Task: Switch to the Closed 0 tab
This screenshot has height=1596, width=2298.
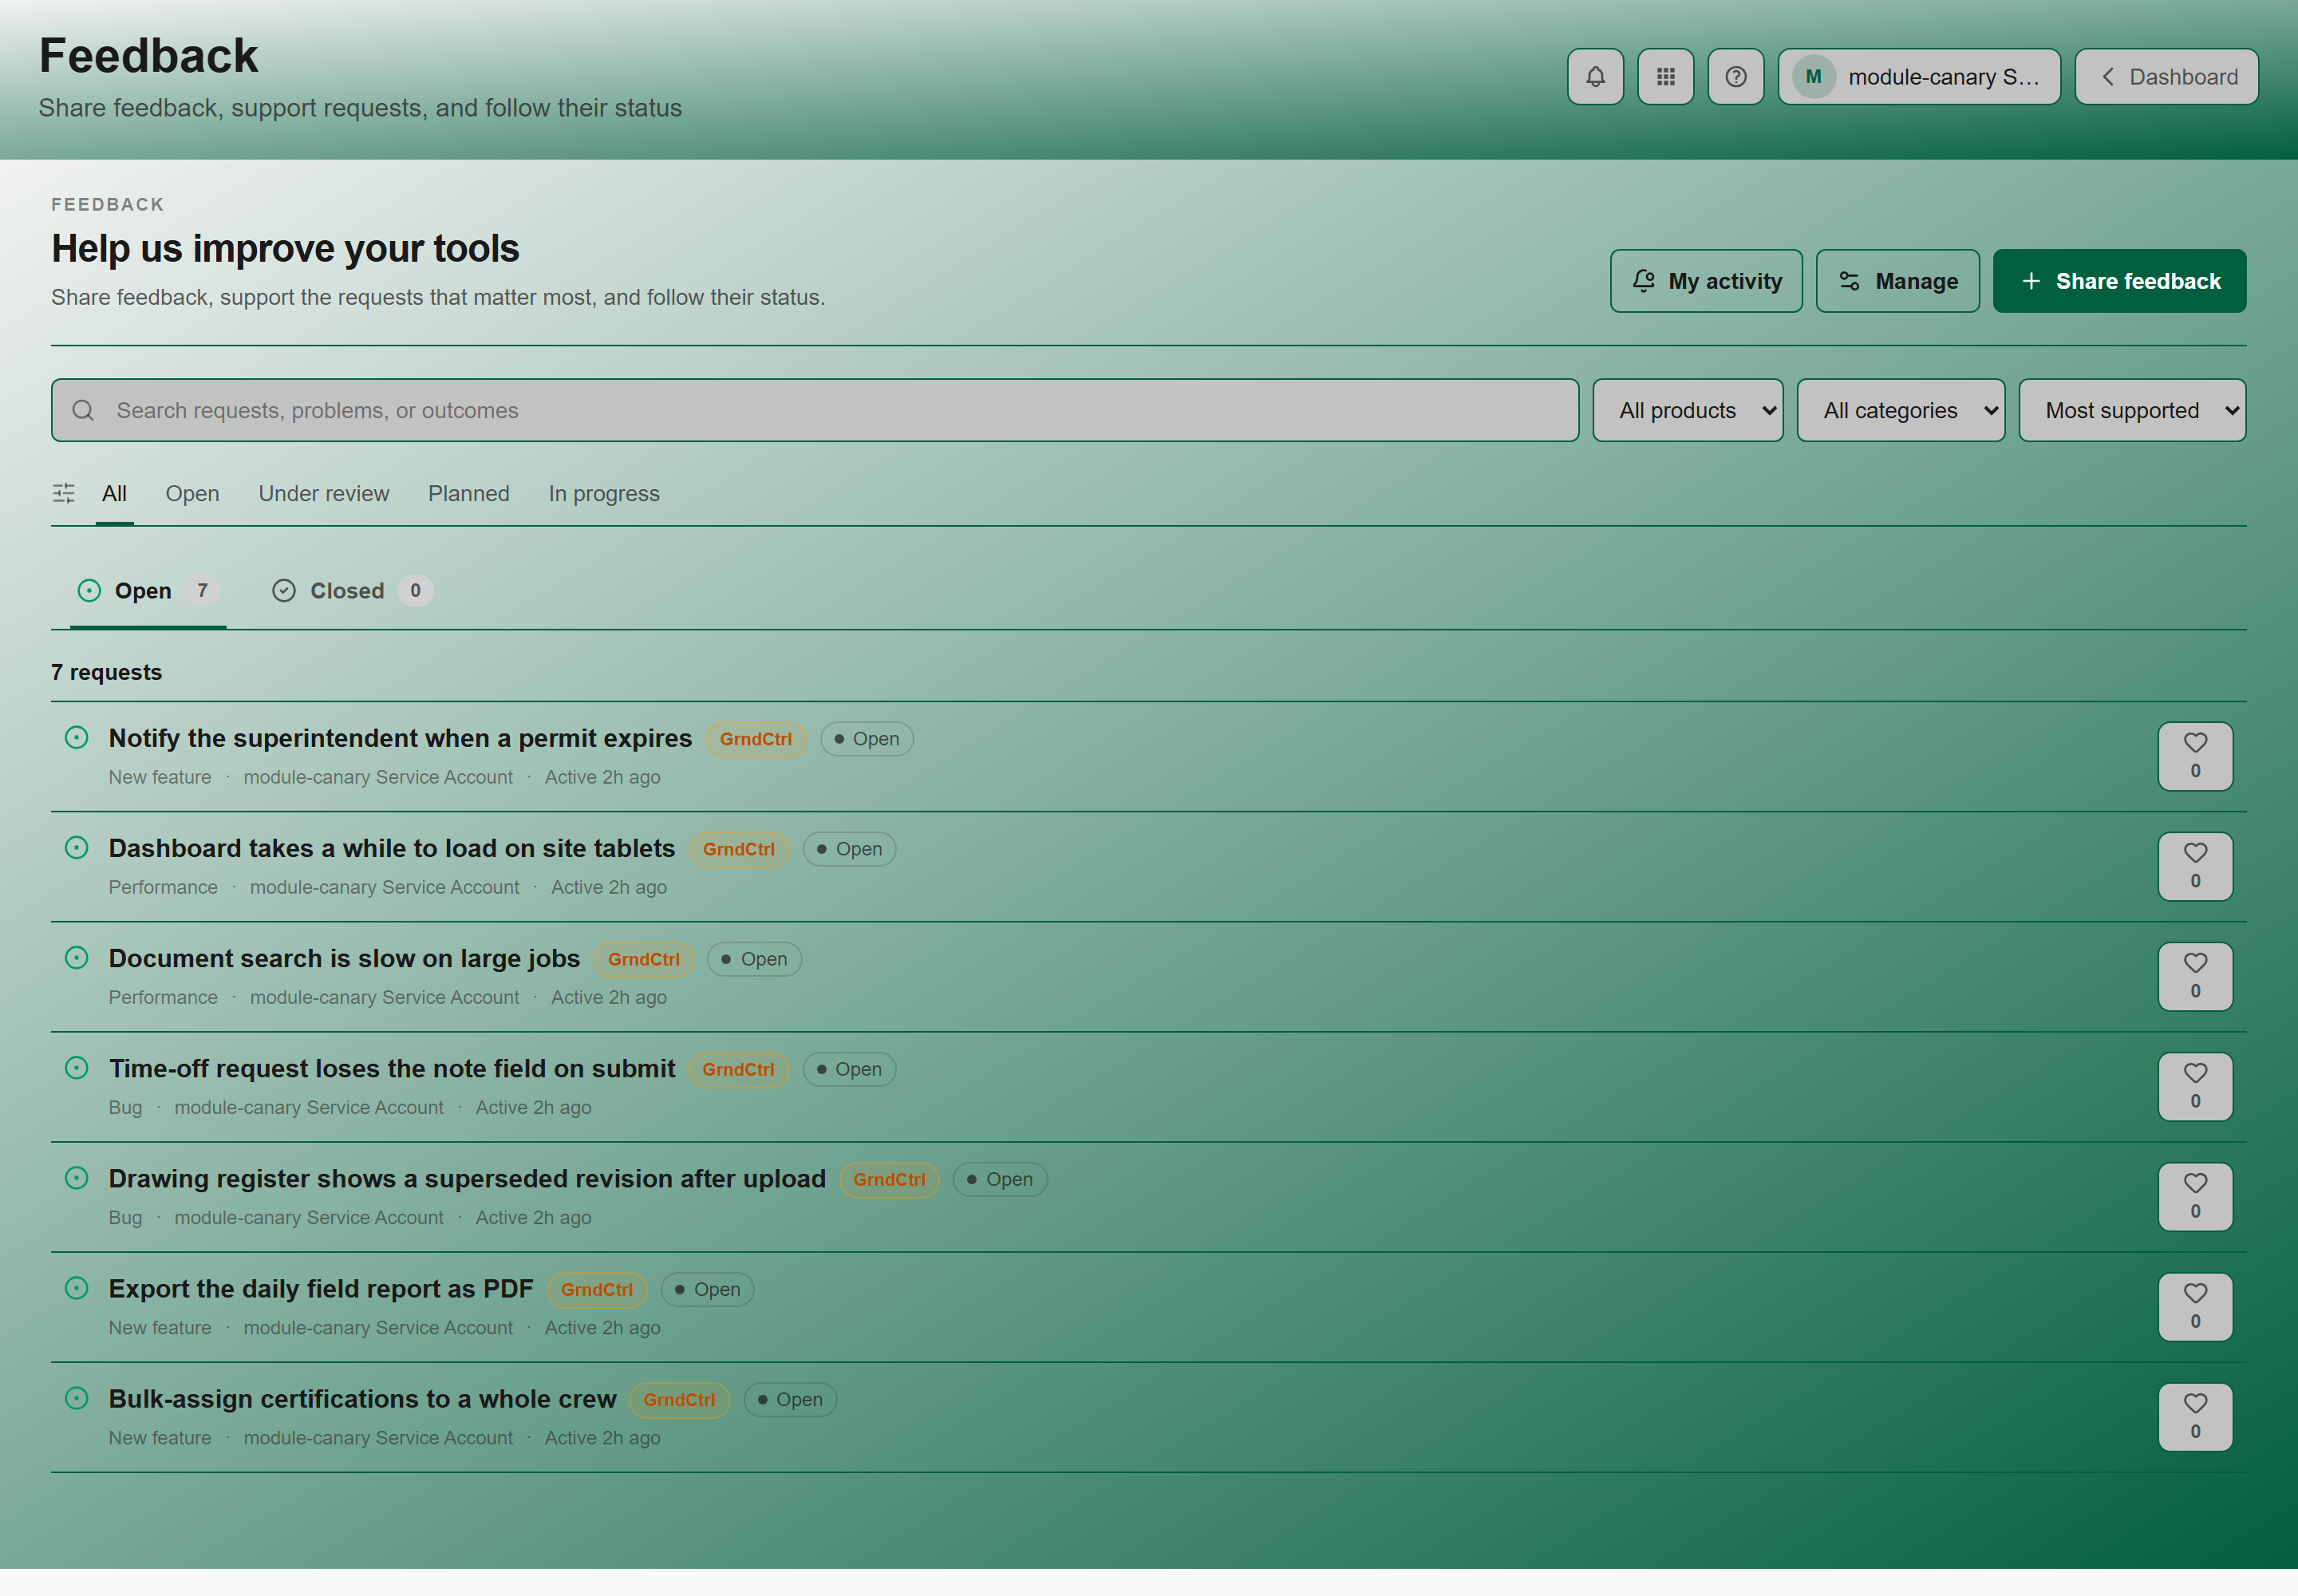Action: 352,591
